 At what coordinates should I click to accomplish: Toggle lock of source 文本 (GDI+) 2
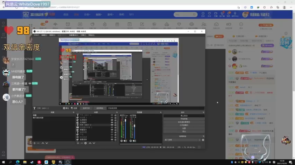[115, 125]
